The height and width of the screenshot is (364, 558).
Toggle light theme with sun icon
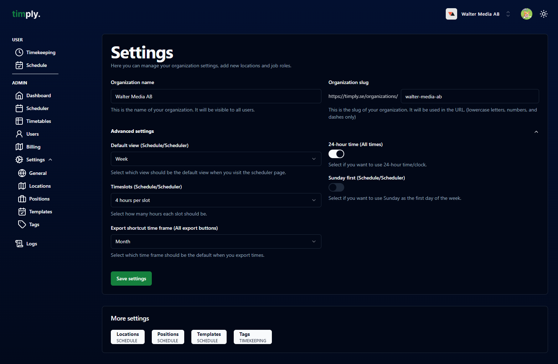(x=544, y=14)
